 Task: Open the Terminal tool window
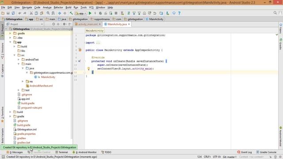click(61, 152)
